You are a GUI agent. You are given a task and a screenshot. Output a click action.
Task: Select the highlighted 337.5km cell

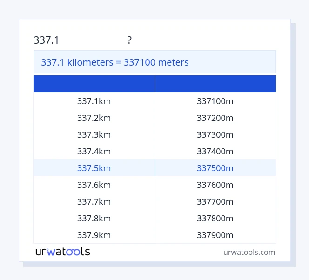point(94,168)
